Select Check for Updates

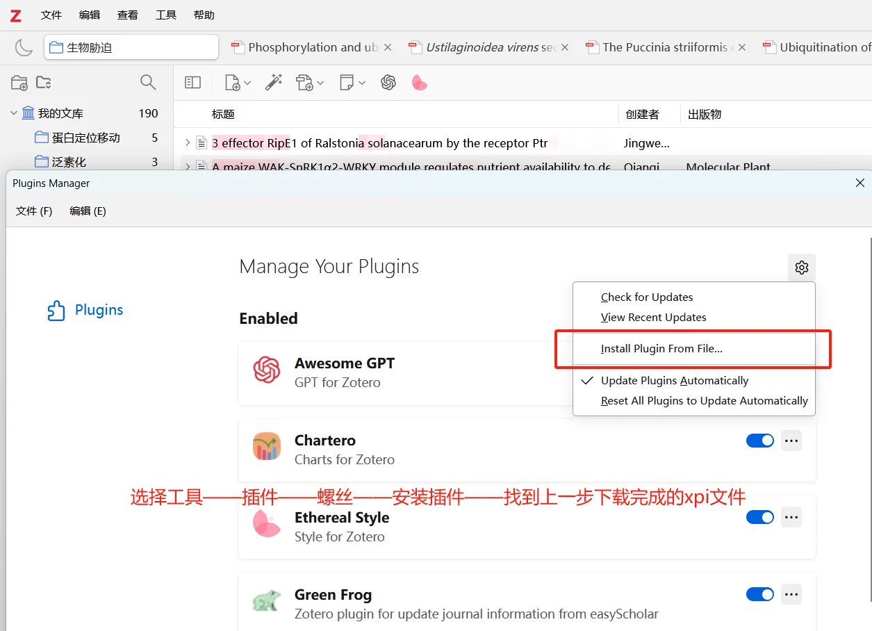pyautogui.click(x=646, y=297)
